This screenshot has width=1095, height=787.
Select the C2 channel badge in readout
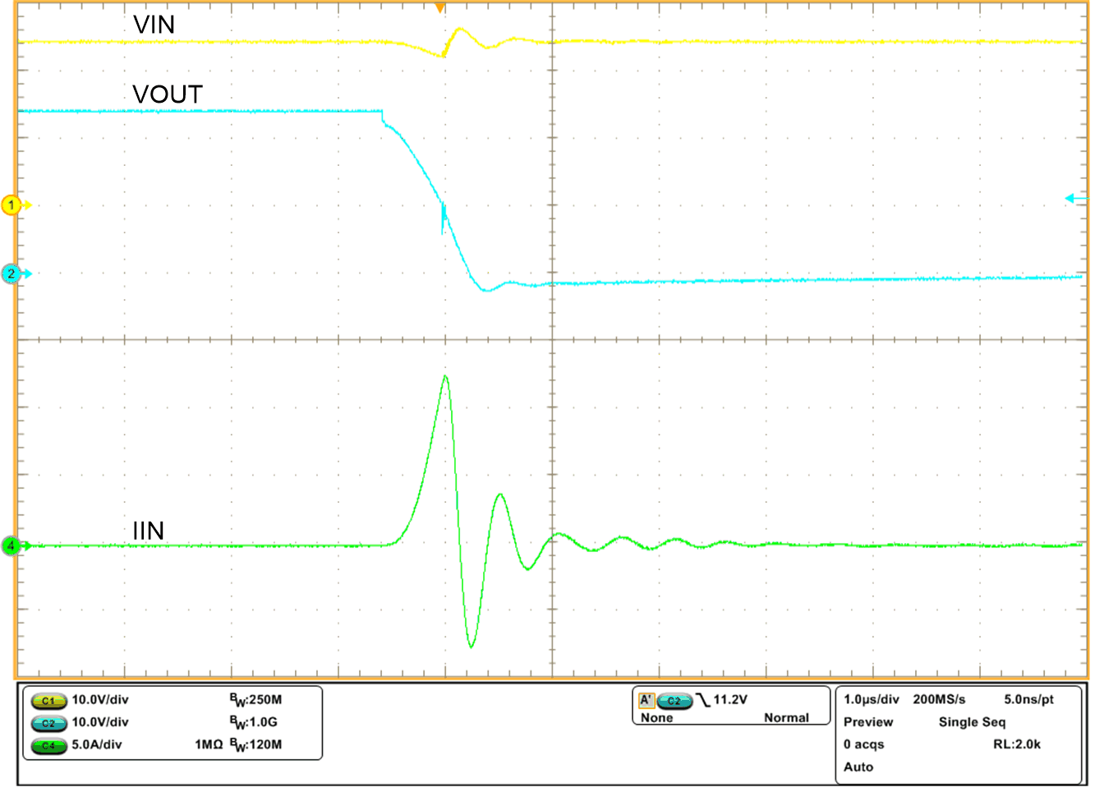tap(48, 723)
